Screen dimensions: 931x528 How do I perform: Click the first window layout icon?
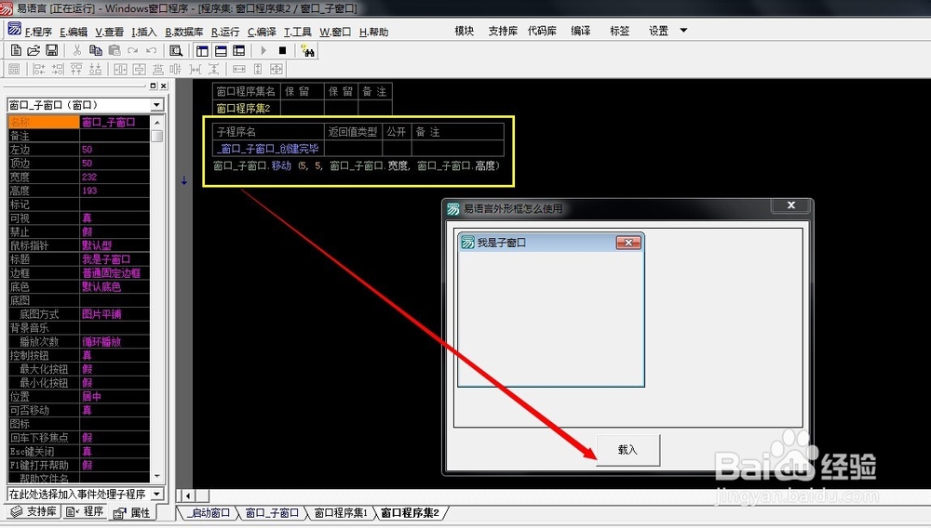(202, 51)
